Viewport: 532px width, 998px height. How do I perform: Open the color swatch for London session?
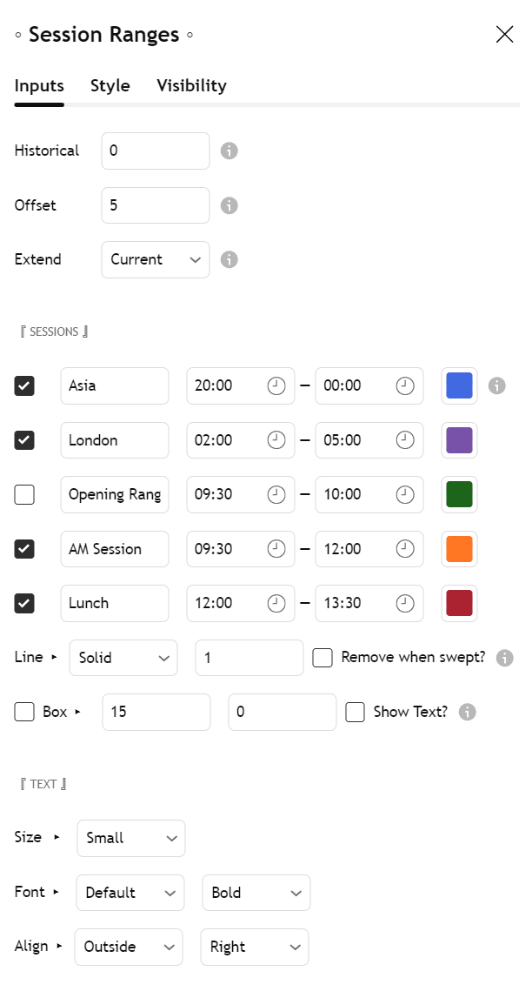[x=459, y=440]
